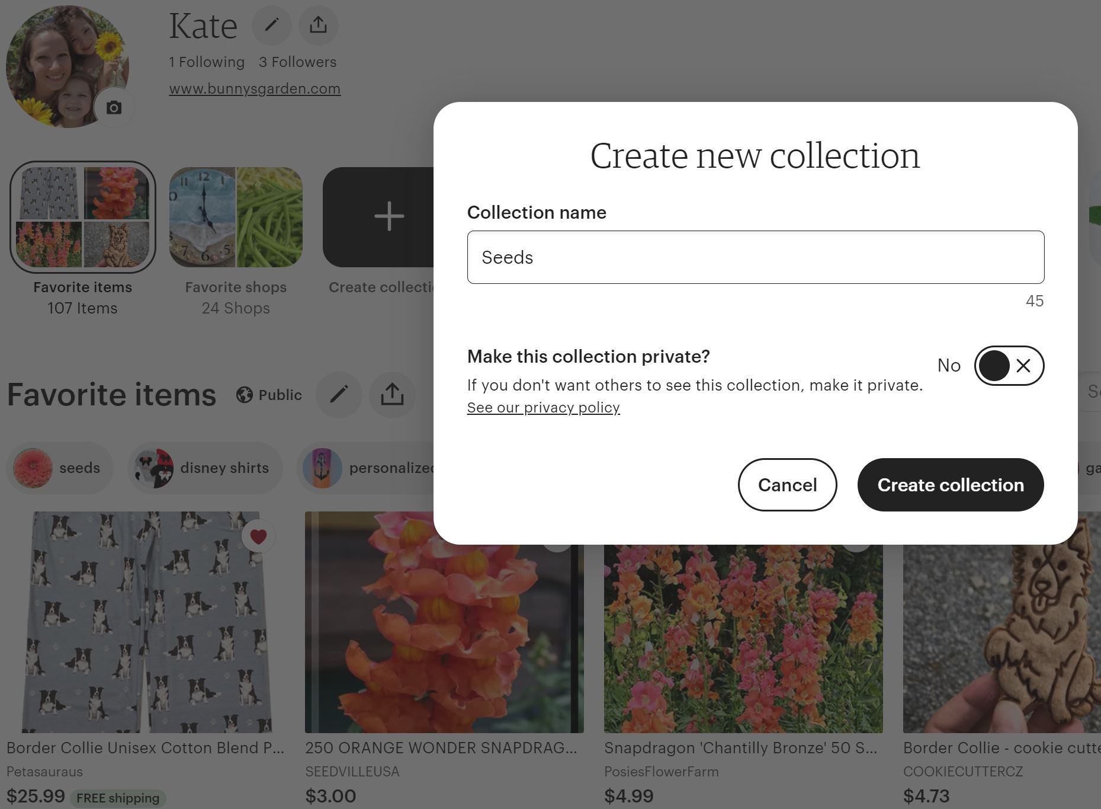Click 3 Followers
Viewport: 1101px width, 809px height.
(x=297, y=62)
